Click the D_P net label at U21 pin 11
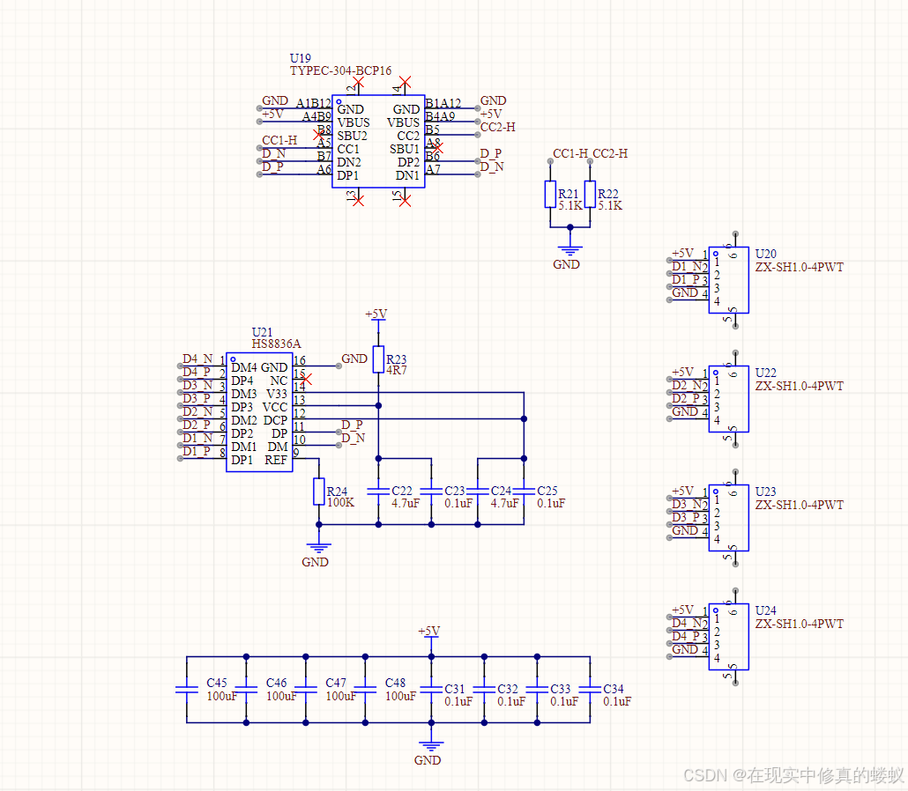 tap(352, 425)
